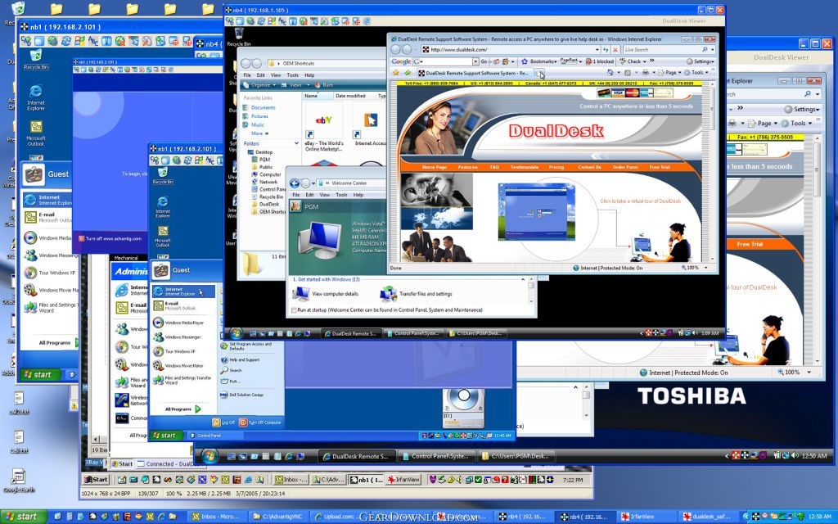Open Internet Explorer in Guest start menu

pyautogui.click(x=182, y=291)
